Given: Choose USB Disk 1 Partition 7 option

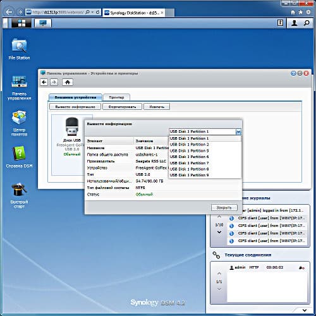Looking at the screenshot, I should 205,163.
